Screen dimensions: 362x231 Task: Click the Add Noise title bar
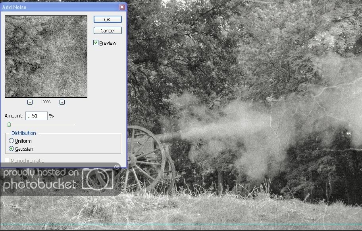[60, 7]
